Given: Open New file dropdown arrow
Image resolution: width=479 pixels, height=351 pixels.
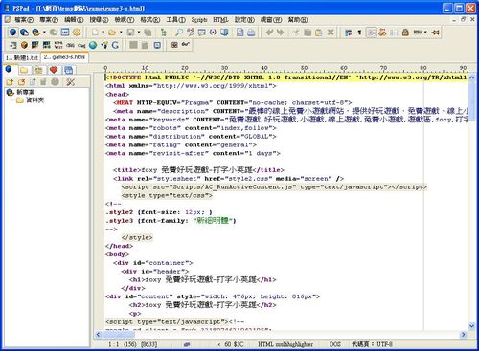Looking at the screenshot, I should 103,33.
